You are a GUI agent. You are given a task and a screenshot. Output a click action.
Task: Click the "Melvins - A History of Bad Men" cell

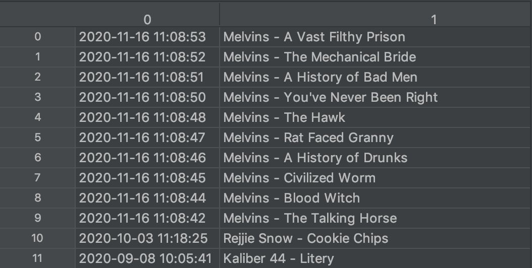pos(320,77)
